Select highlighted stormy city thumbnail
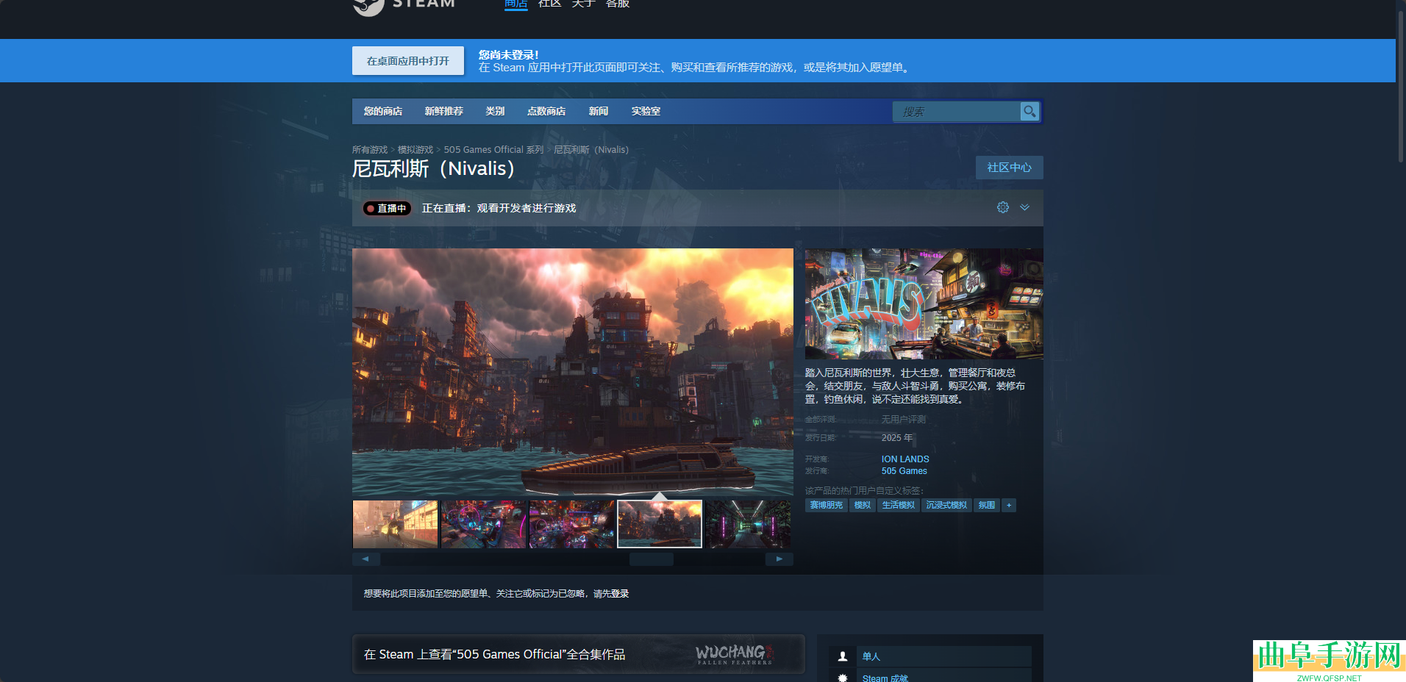Screen dimensions: 1406x682 click(660, 524)
